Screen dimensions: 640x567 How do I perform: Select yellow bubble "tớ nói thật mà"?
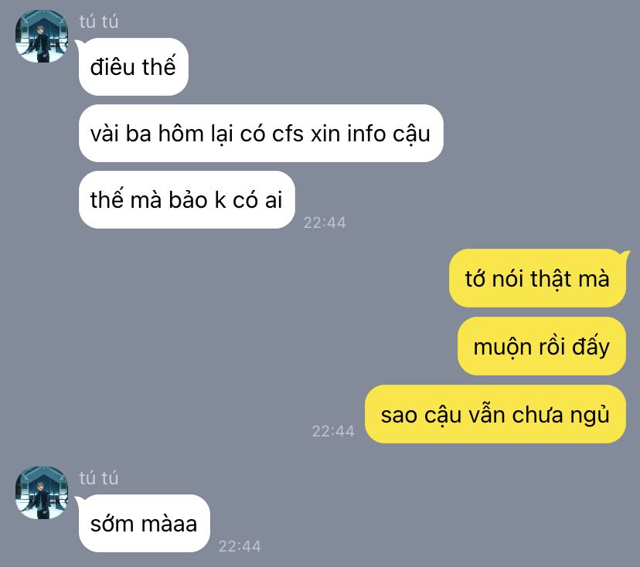(537, 279)
